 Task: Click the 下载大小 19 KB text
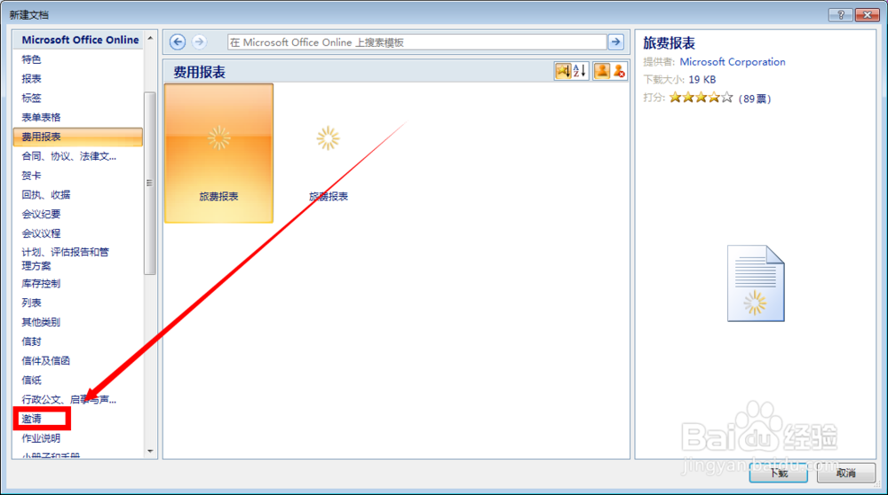click(679, 80)
